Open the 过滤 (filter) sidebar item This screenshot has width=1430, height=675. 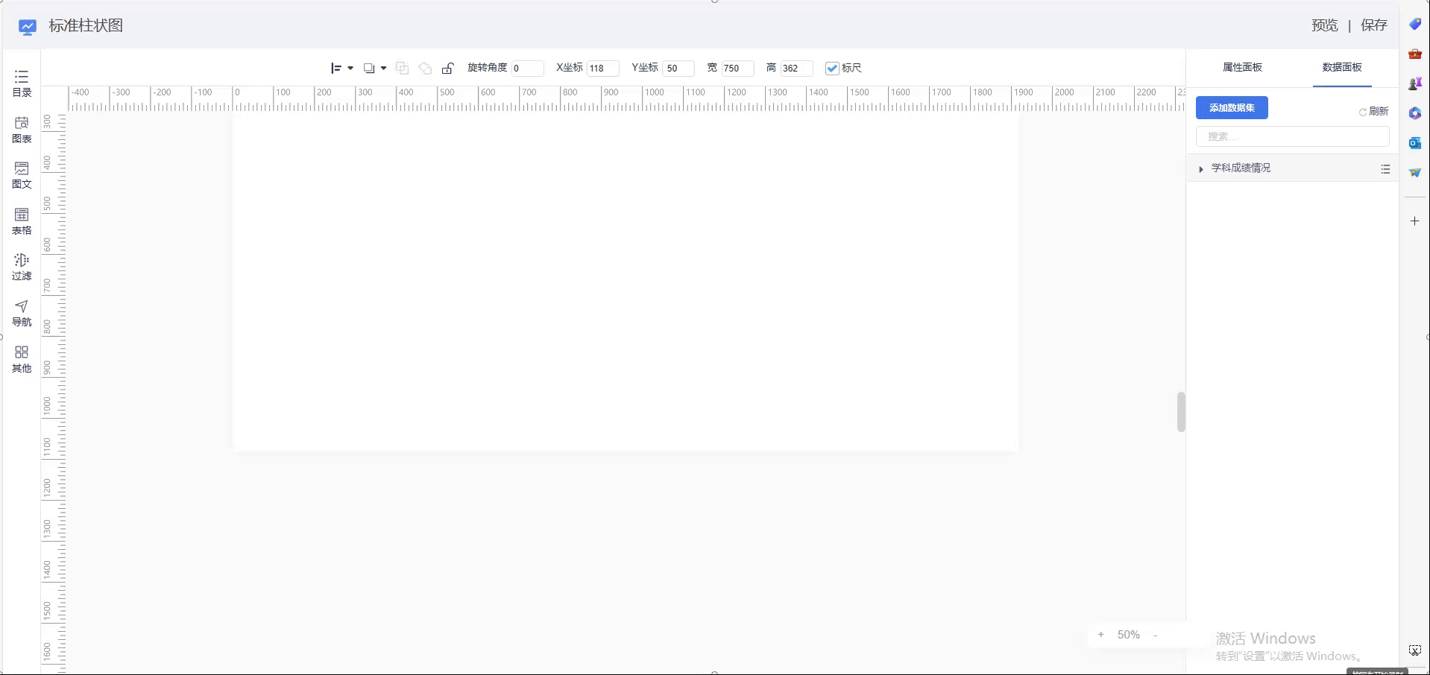(x=22, y=267)
